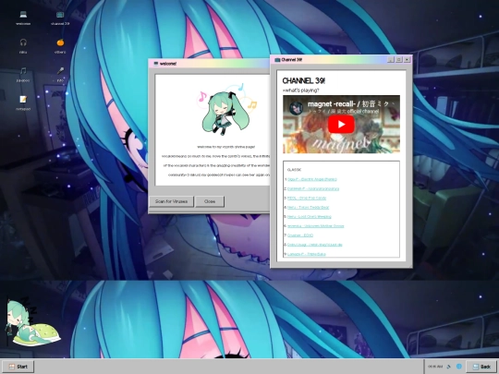Open song link number 9 in the CLASSIC list
Screen dimensions: 499x374
tap(307, 254)
